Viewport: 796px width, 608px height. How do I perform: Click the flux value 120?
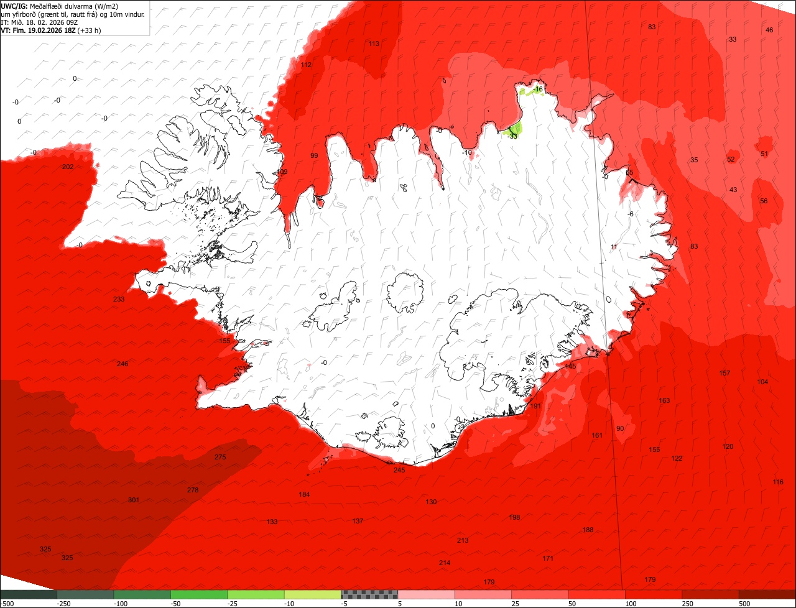click(728, 446)
